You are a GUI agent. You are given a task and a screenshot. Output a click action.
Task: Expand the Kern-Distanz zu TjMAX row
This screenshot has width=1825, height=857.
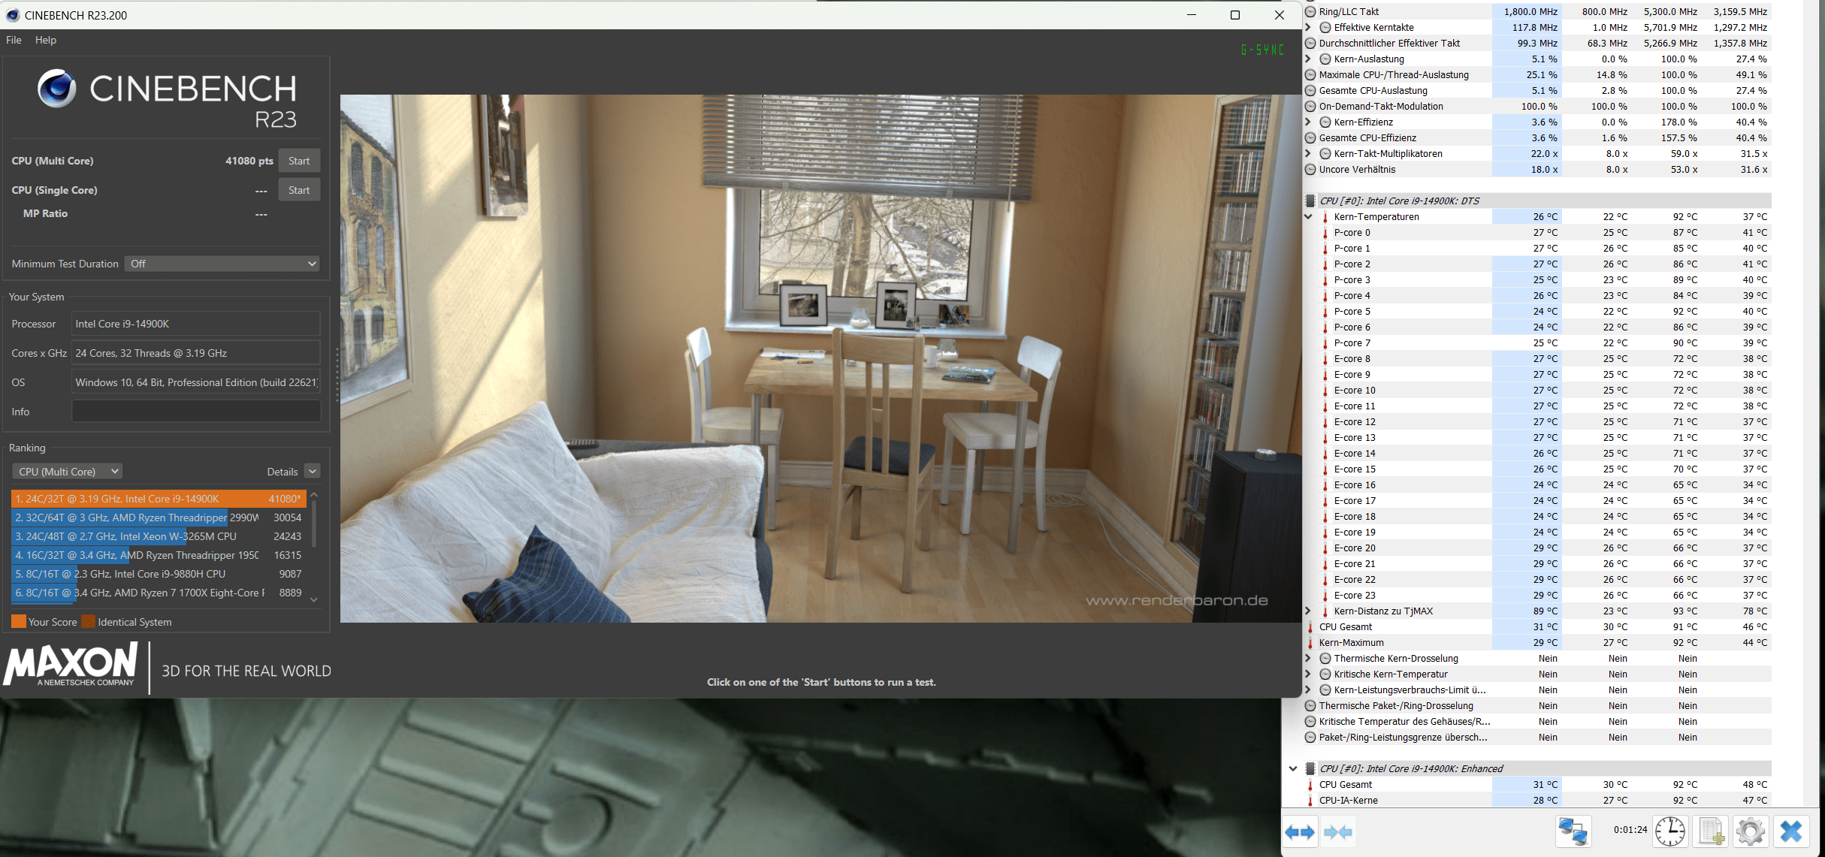(x=1308, y=611)
